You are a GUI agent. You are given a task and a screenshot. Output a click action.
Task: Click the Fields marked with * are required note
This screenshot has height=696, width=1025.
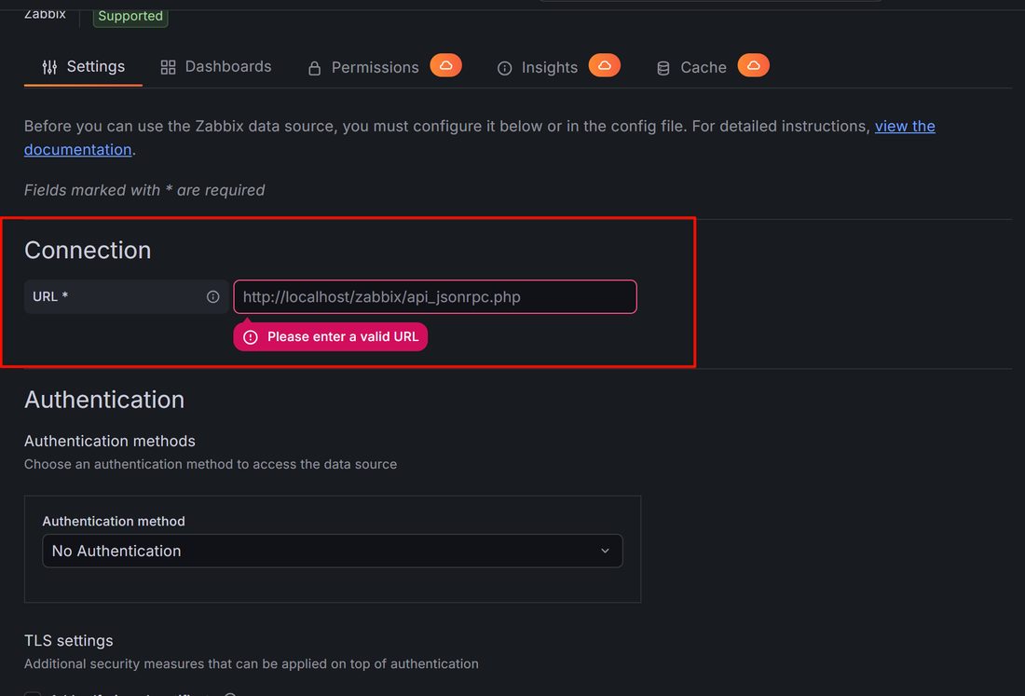[144, 190]
